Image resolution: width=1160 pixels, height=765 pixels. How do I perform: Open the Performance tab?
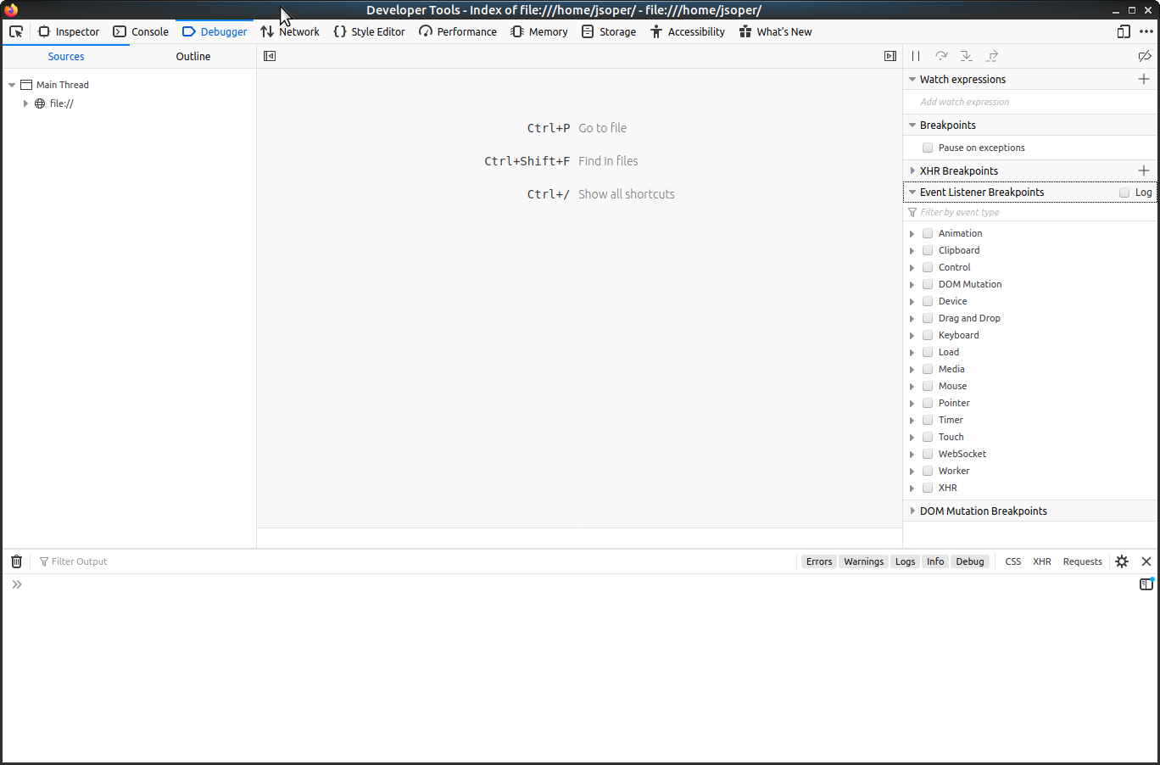(458, 31)
